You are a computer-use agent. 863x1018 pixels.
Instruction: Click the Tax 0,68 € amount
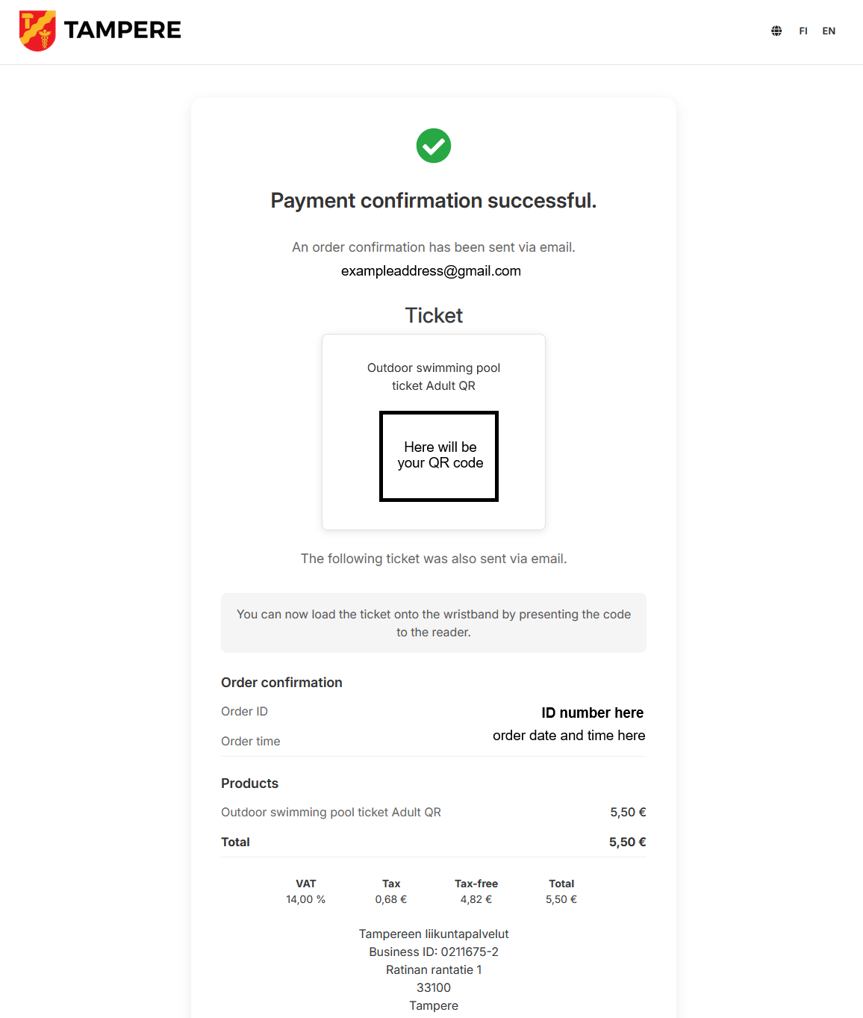pos(391,899)
